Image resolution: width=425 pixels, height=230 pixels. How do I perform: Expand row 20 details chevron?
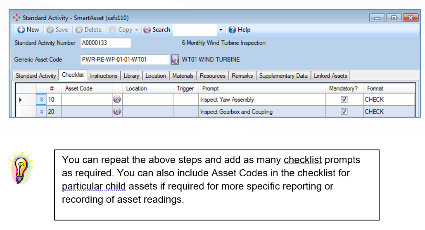[x=41, y=111]
